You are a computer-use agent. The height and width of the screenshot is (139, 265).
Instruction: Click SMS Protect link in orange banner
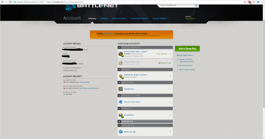pyautogui.click(x=109, y=34)
